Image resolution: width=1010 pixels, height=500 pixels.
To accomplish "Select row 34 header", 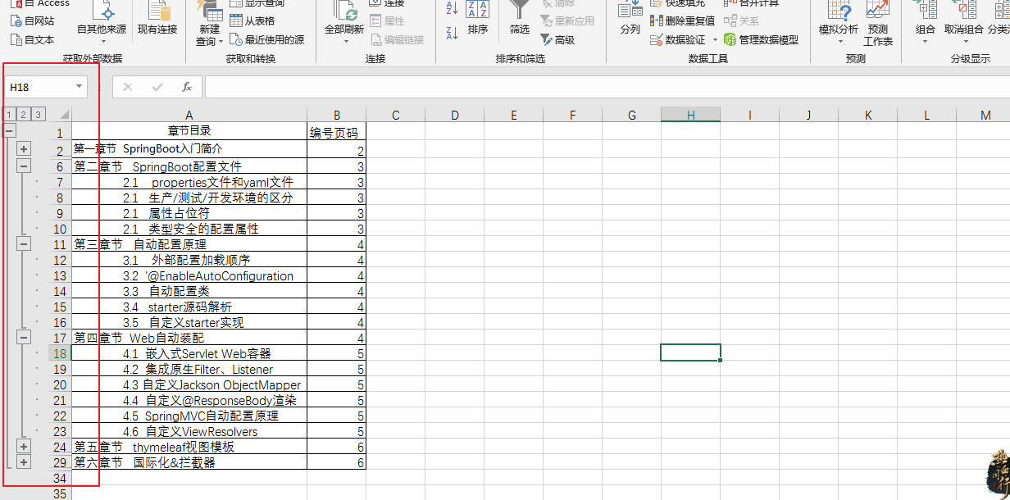I will [x=59, y=478].
